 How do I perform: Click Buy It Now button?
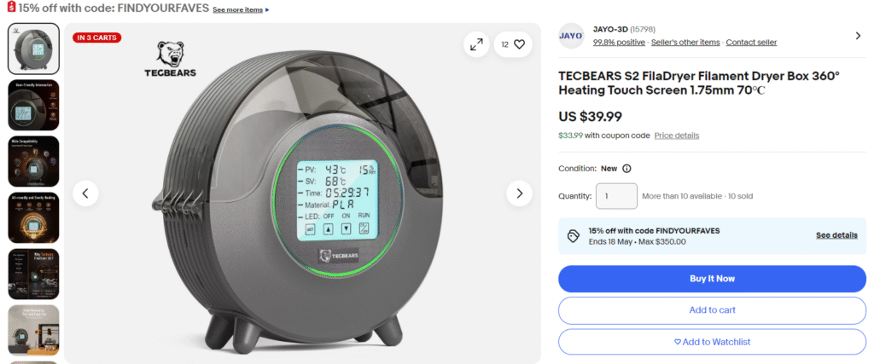pos(713,279)
